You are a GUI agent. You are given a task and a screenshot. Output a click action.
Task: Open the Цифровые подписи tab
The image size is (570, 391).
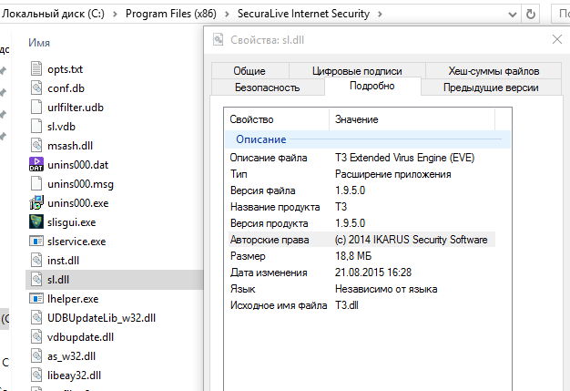click(356, 71)
